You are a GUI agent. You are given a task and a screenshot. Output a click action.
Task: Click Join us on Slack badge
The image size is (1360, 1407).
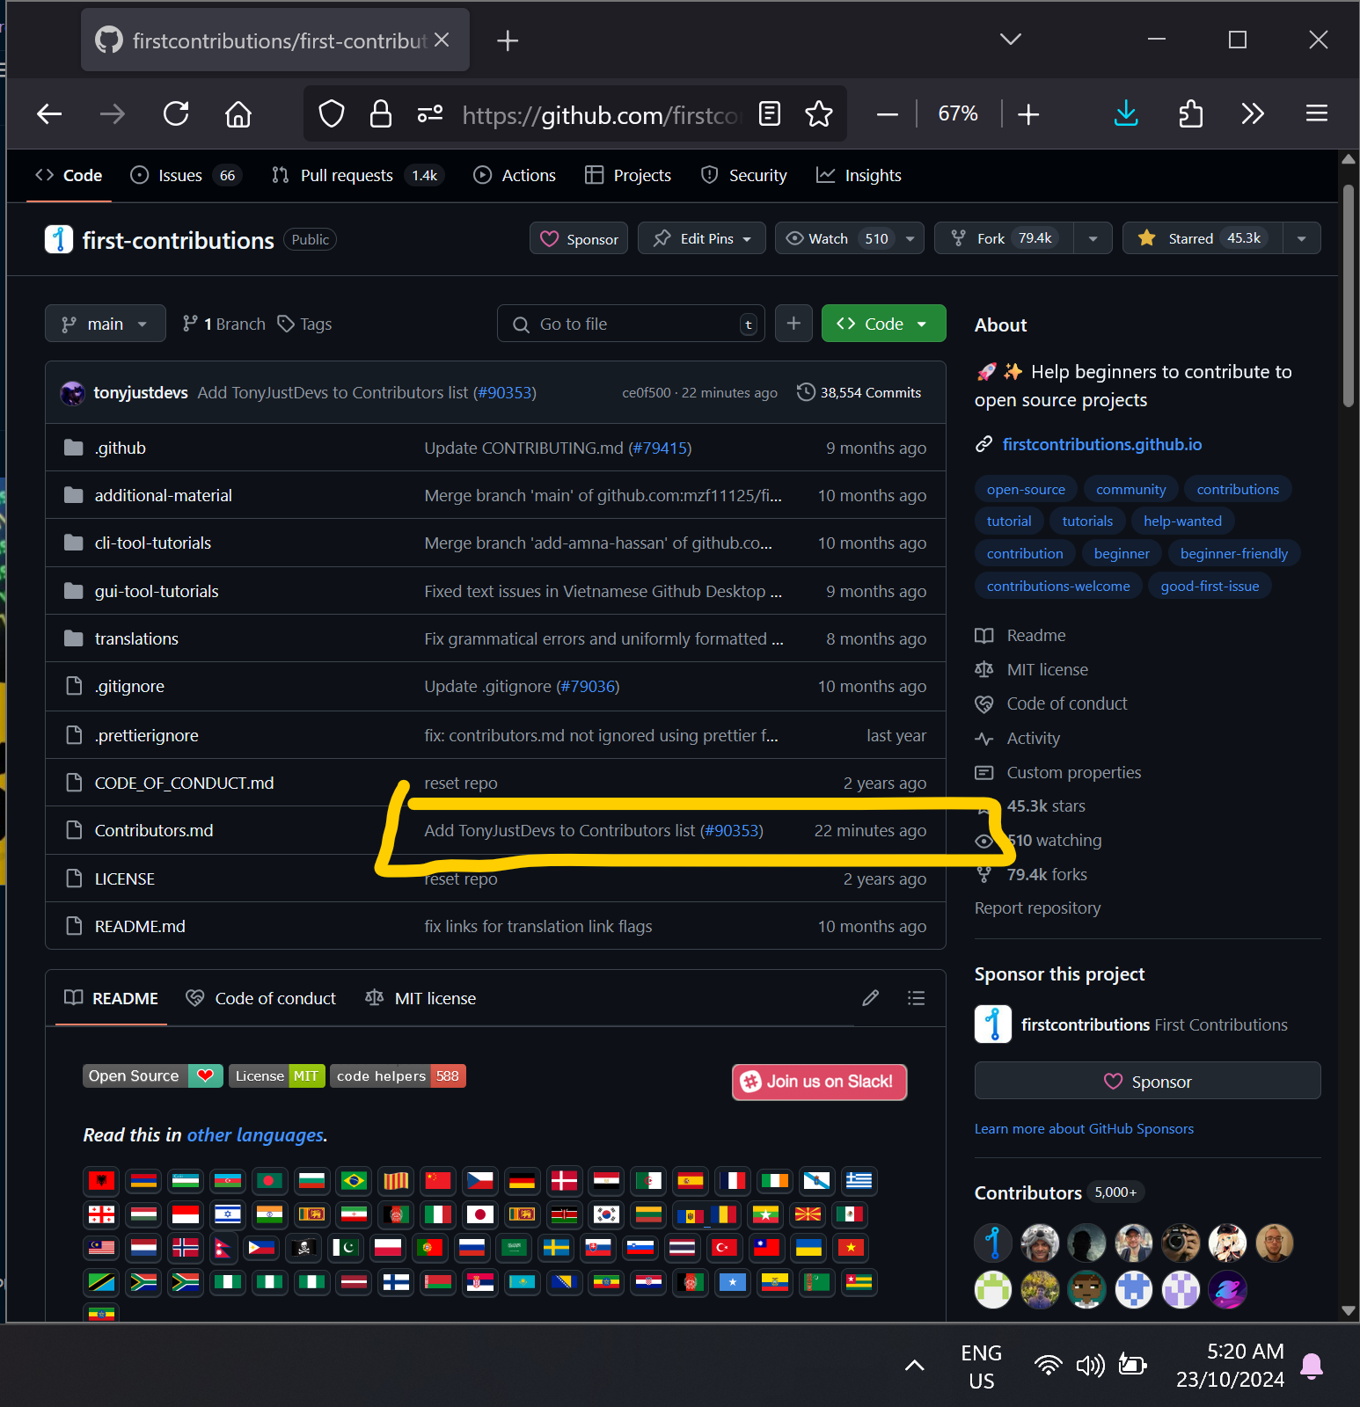819,1082
